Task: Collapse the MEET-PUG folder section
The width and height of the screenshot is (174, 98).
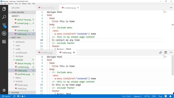Action: pyautogui.click(x=22, y=38)
